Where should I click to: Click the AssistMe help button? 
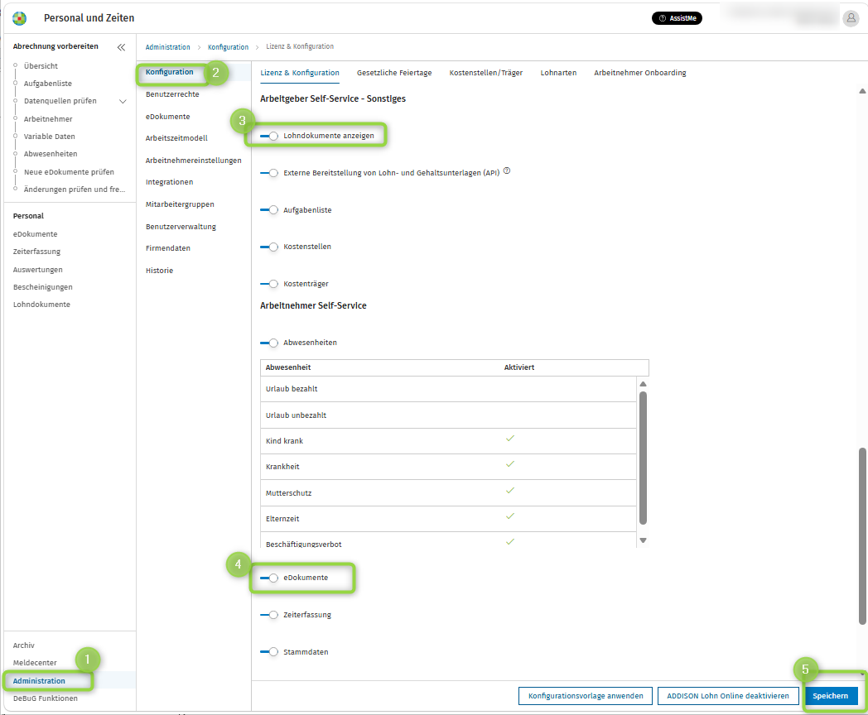click(677, 18)
